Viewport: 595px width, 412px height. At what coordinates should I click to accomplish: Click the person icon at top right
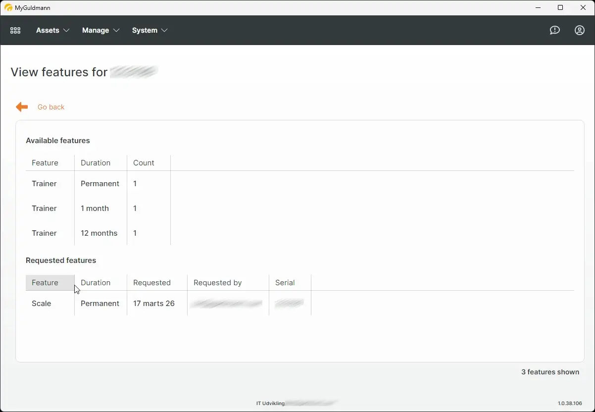pos(579,30)
